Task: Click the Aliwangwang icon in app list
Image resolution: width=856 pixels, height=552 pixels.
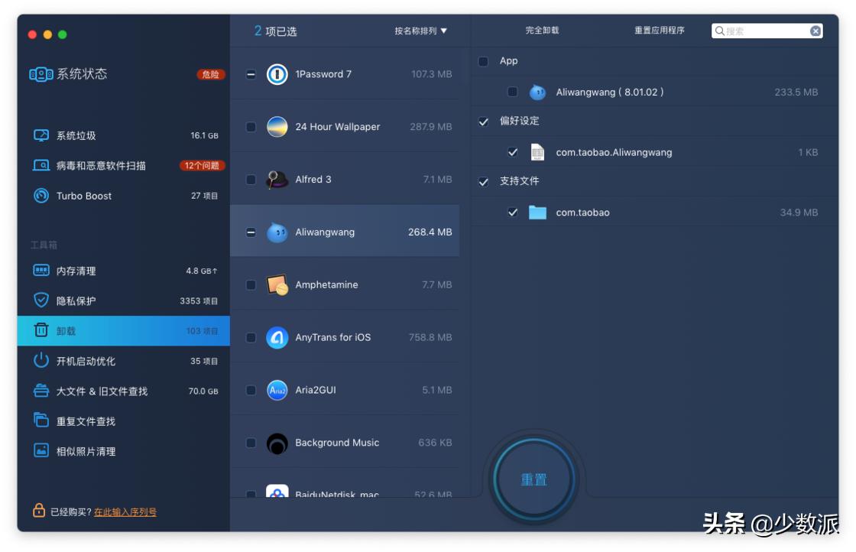Action: coord(277,232)
